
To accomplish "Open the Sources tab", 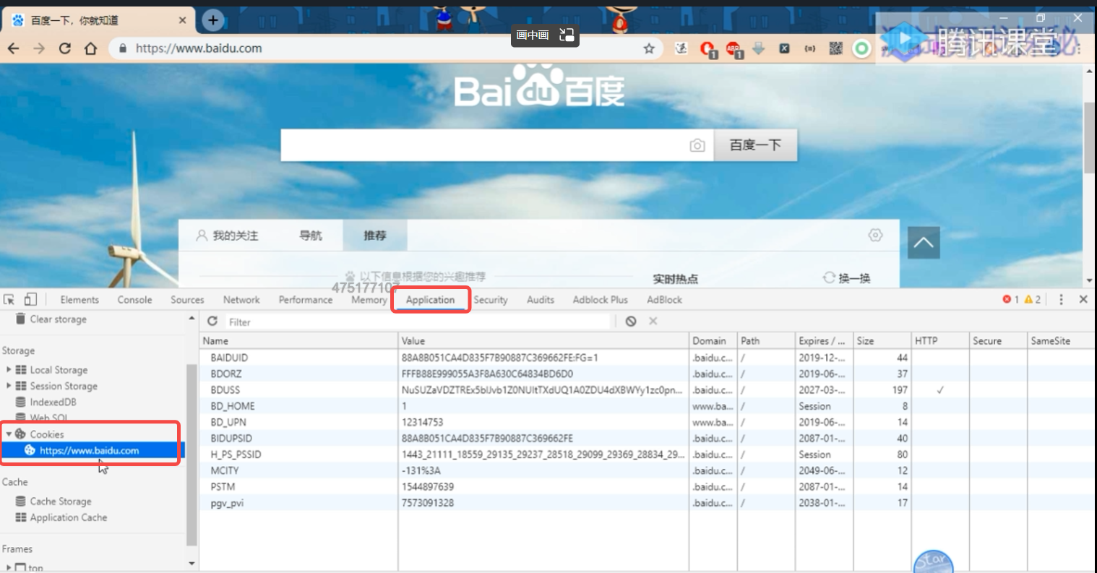I will coord(187,299).
